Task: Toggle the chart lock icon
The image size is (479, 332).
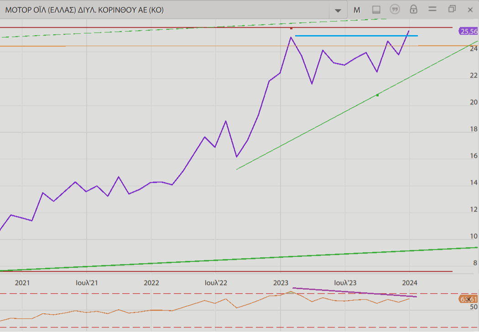Action: (413, 9)
